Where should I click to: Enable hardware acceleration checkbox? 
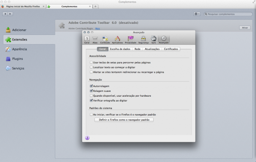[91, 96]
